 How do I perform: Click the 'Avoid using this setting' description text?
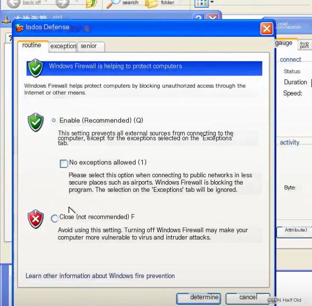[x=153, y=234]
